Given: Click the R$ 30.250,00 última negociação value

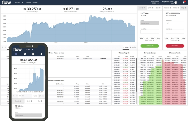Looking at the screenshot, I should pyautogui.click(x=32, y=9).
